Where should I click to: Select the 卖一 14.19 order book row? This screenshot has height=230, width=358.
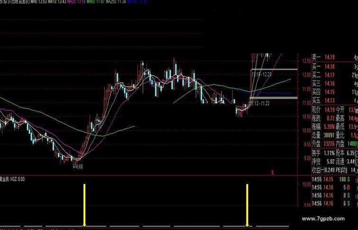335,58
